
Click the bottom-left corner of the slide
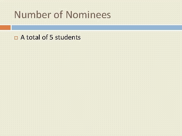(3, 133)
